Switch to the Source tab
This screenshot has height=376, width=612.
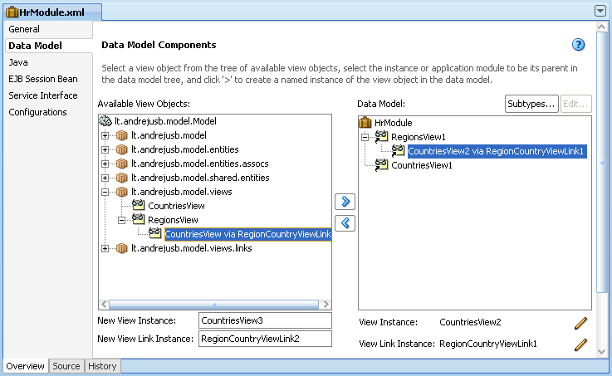[x=66, y=366]
